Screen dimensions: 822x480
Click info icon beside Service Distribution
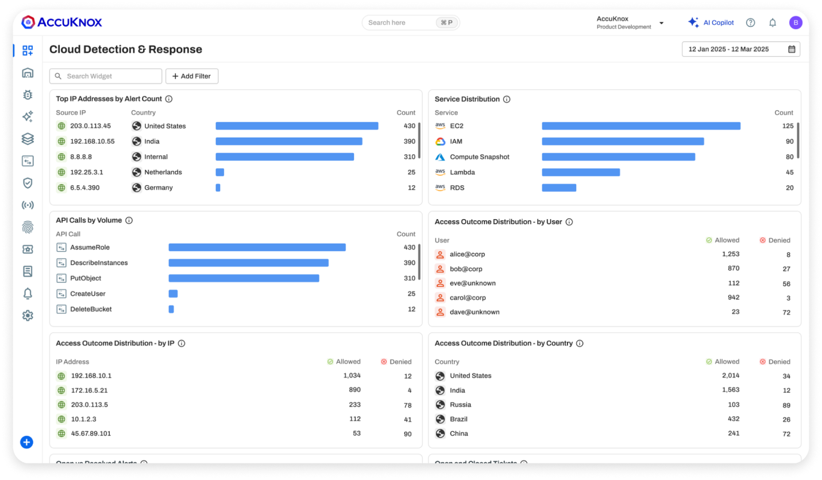point(507,99)
